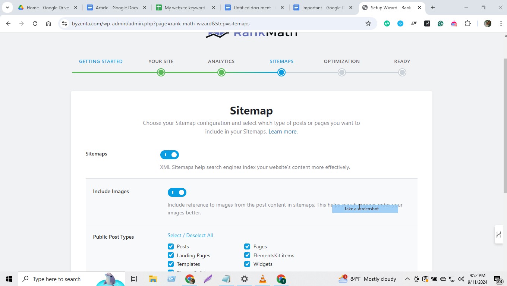Image resolution: width=507 pixels, height=286 pixels.
Task: Uncheck Landing Pages checkbox
Action: pos(171,255)
